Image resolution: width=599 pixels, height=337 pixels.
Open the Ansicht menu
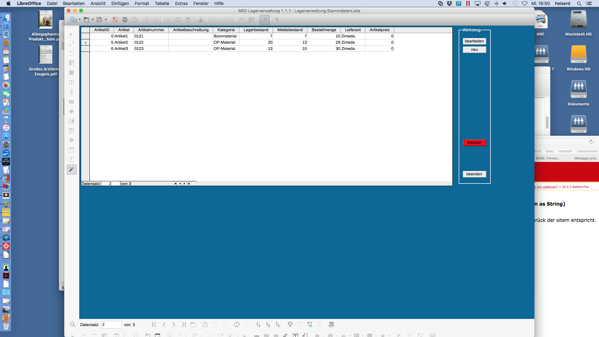[98, 3]
